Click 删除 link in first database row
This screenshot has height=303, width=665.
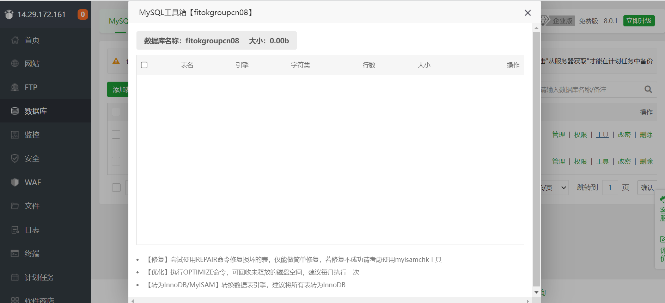click(646, 135)
